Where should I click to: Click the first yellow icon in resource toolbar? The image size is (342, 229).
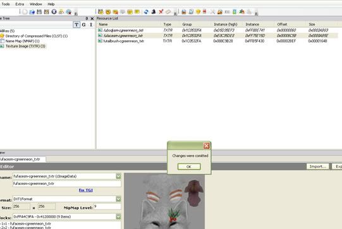(101, 12)
